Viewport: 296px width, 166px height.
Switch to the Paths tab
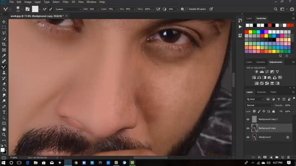click(273, 92)
